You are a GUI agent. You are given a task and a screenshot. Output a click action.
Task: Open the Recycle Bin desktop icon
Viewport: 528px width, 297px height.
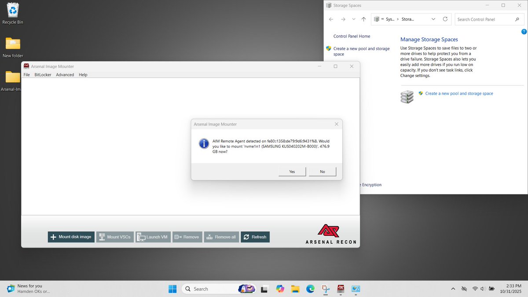tap(13, 13)
